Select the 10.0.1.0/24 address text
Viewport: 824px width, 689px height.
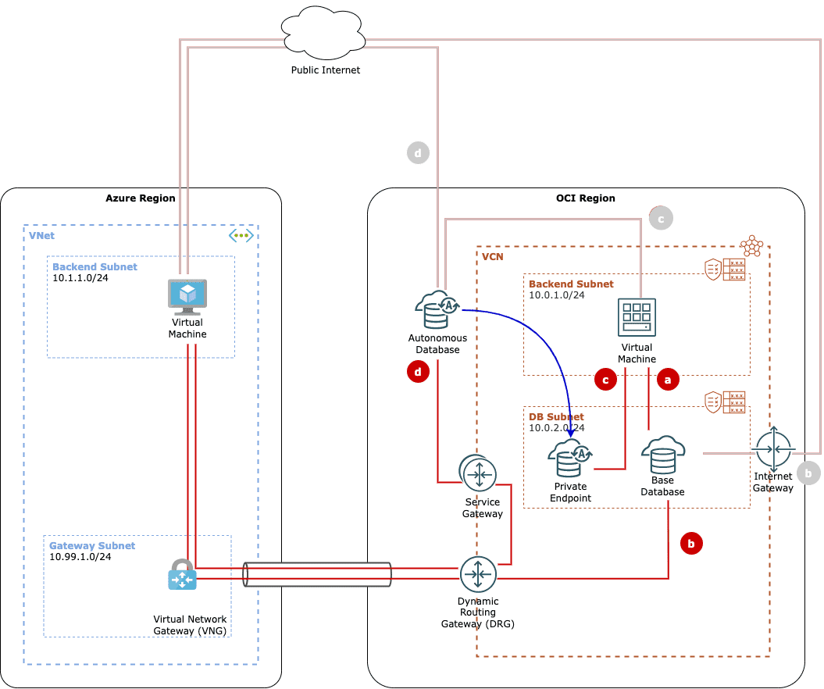pyautogui.click(x=557, y=295)
